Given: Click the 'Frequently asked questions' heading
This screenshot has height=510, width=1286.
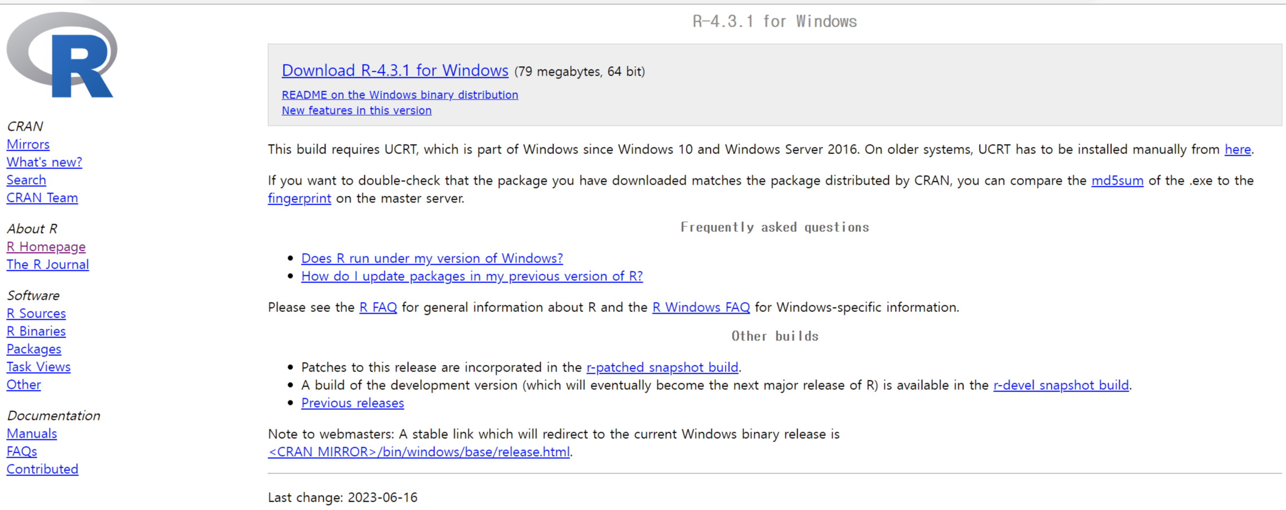Looking at the screenshot, I should (775, 227).
